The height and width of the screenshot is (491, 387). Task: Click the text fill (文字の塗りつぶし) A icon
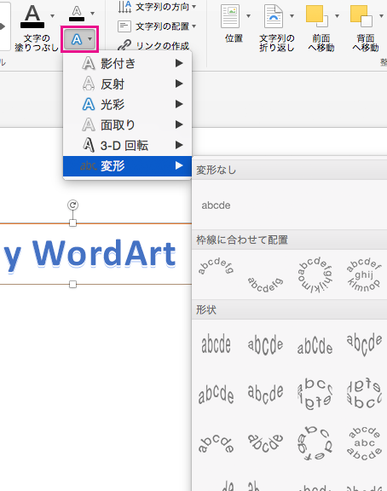[x=32, y=16]
